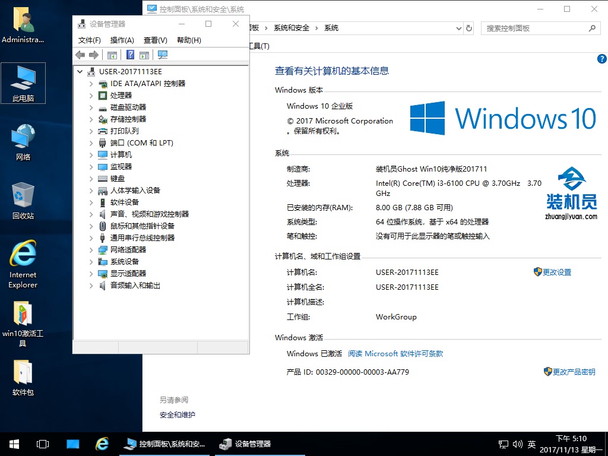Expand the 处理器 (processors) node
The image size is (608, 456).
tap(91, 96)
